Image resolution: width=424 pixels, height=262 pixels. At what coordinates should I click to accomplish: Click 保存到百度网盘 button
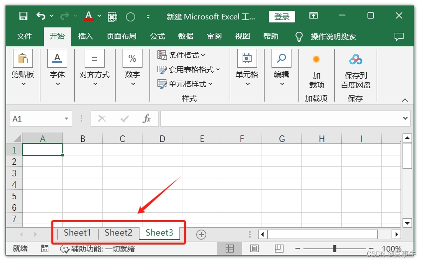tap(356, 72)
